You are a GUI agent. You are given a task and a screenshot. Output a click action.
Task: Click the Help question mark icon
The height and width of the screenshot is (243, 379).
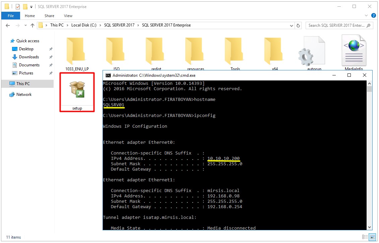373,15
